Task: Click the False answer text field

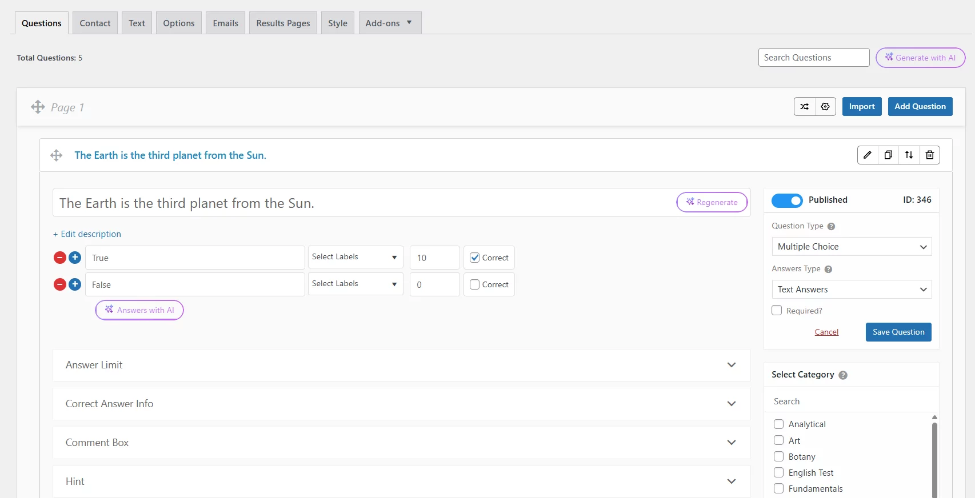Action: click(x=195, y=284)
